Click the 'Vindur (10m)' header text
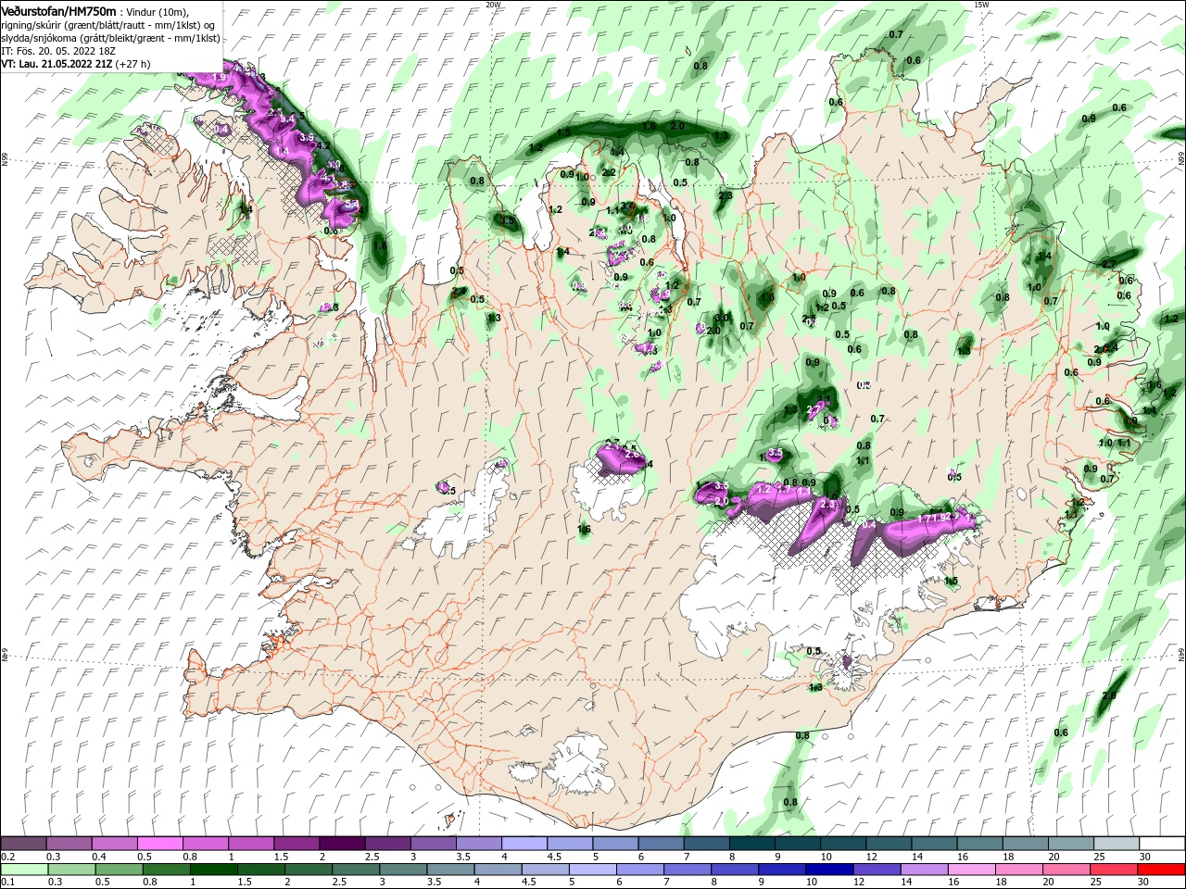This screenshot has height=889, width=1186. point(158,11)
